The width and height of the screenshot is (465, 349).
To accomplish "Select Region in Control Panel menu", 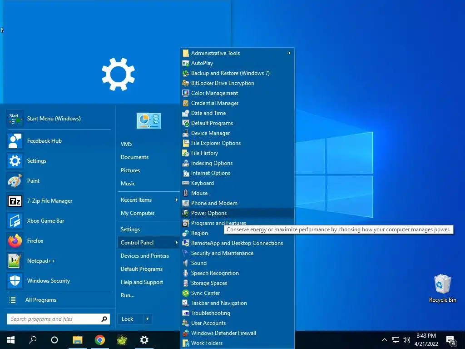I will (x=237, y=233).
